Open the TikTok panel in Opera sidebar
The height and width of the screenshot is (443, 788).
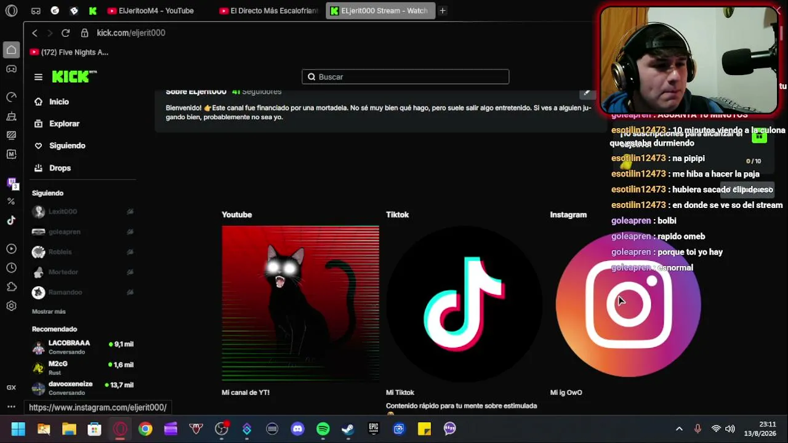(x=11, y=220)
